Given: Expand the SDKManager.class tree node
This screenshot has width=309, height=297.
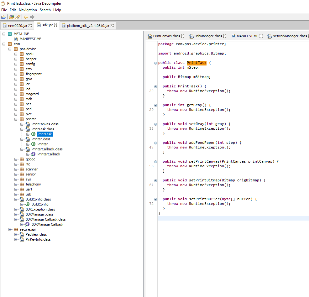Looking at the screenshot, I should 16,214.
